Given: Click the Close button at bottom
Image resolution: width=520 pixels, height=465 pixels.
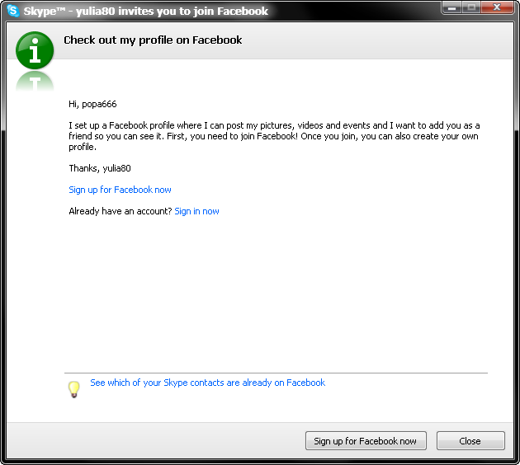Looking at the screenshot, I should click(470, 441).
